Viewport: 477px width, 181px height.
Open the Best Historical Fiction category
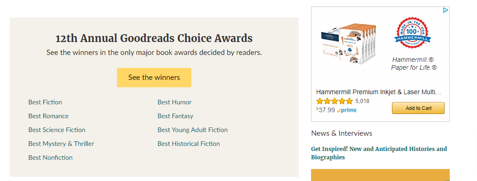pyautogui.click(x=189, y=144)
